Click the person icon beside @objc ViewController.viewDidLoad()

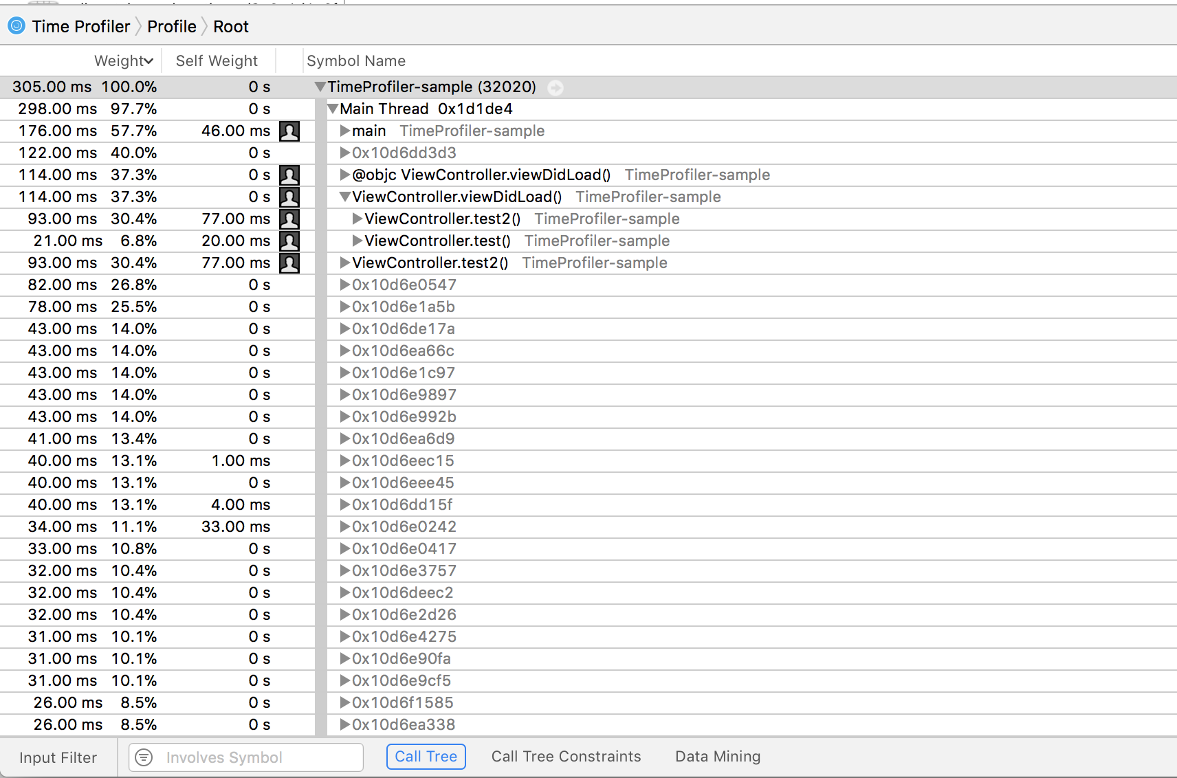[x=289, y=175]
